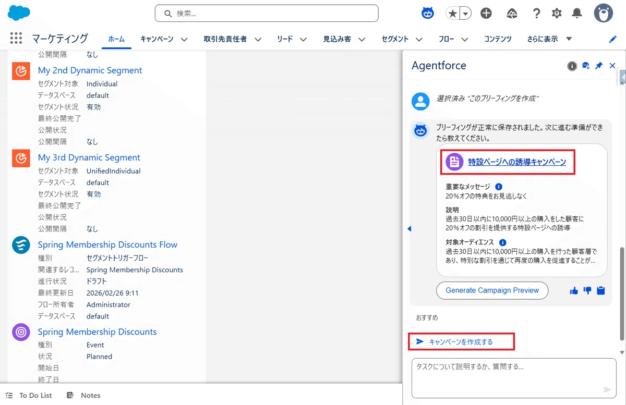Open the notifications bell
Screen dimensions: 626x405
(x=577, y=14)
